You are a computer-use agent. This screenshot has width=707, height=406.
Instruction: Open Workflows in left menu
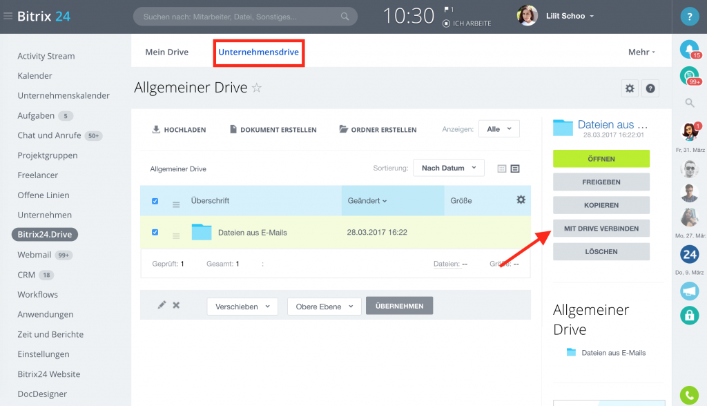pos(37,295)
